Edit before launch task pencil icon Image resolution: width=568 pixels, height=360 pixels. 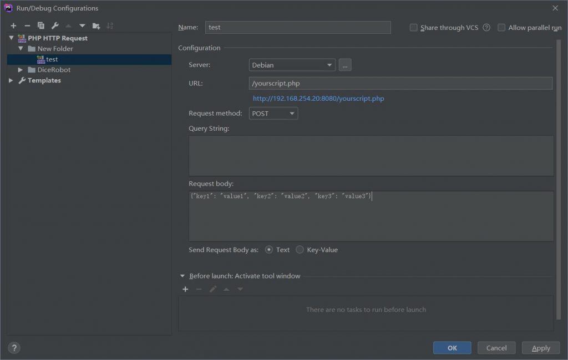[x=212, y=289]
